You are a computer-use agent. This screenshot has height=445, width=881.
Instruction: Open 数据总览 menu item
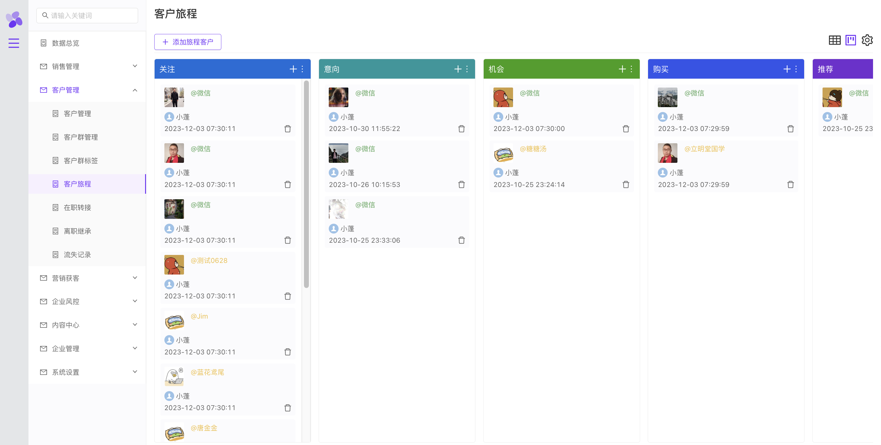(87, 43)
